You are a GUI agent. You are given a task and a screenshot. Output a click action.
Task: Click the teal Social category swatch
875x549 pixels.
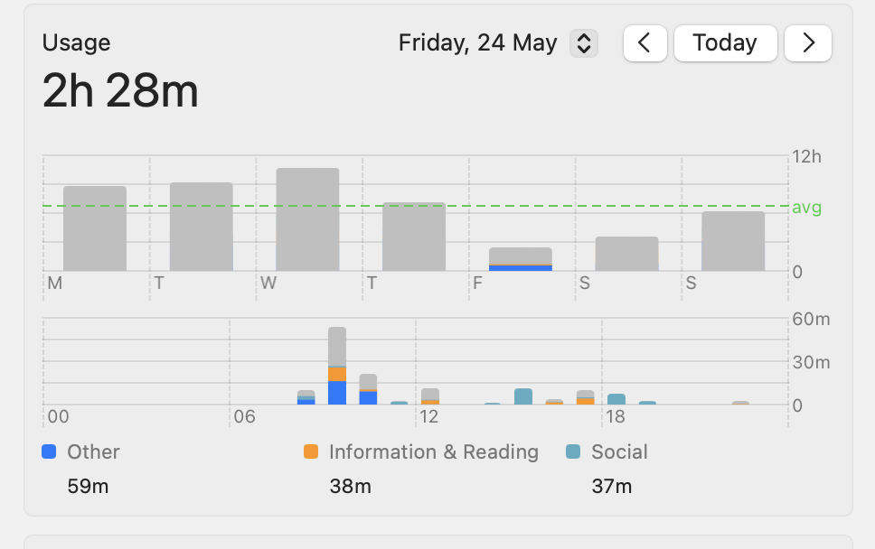(x=573, y=452)
